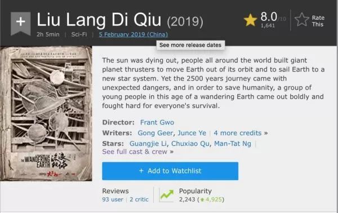The width and height of the screenshot is (338, 213).
Task: Open star Man-Tat Ng's page
Action: tap(233, 144)
